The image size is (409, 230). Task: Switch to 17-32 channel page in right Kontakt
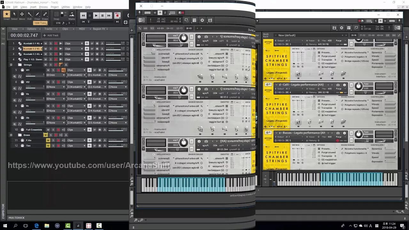pyautogui.click(x=362, y=35)
